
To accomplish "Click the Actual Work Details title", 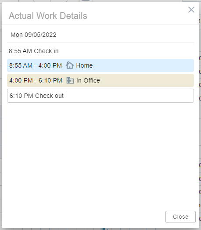I will coord(48,16).
